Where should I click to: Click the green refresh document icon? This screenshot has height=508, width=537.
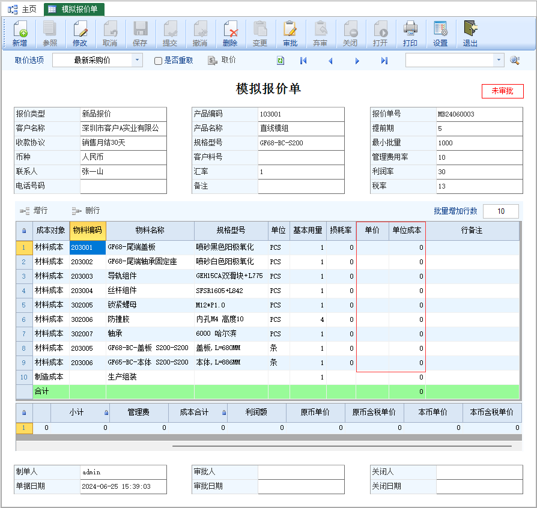[x=281, y=61]
